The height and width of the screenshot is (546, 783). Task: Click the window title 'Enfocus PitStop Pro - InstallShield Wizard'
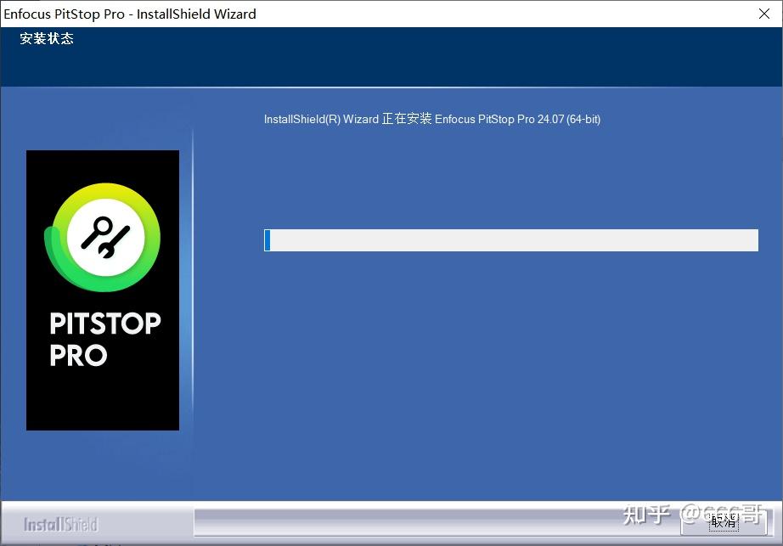pyautogui.click(x=130, y=14)
